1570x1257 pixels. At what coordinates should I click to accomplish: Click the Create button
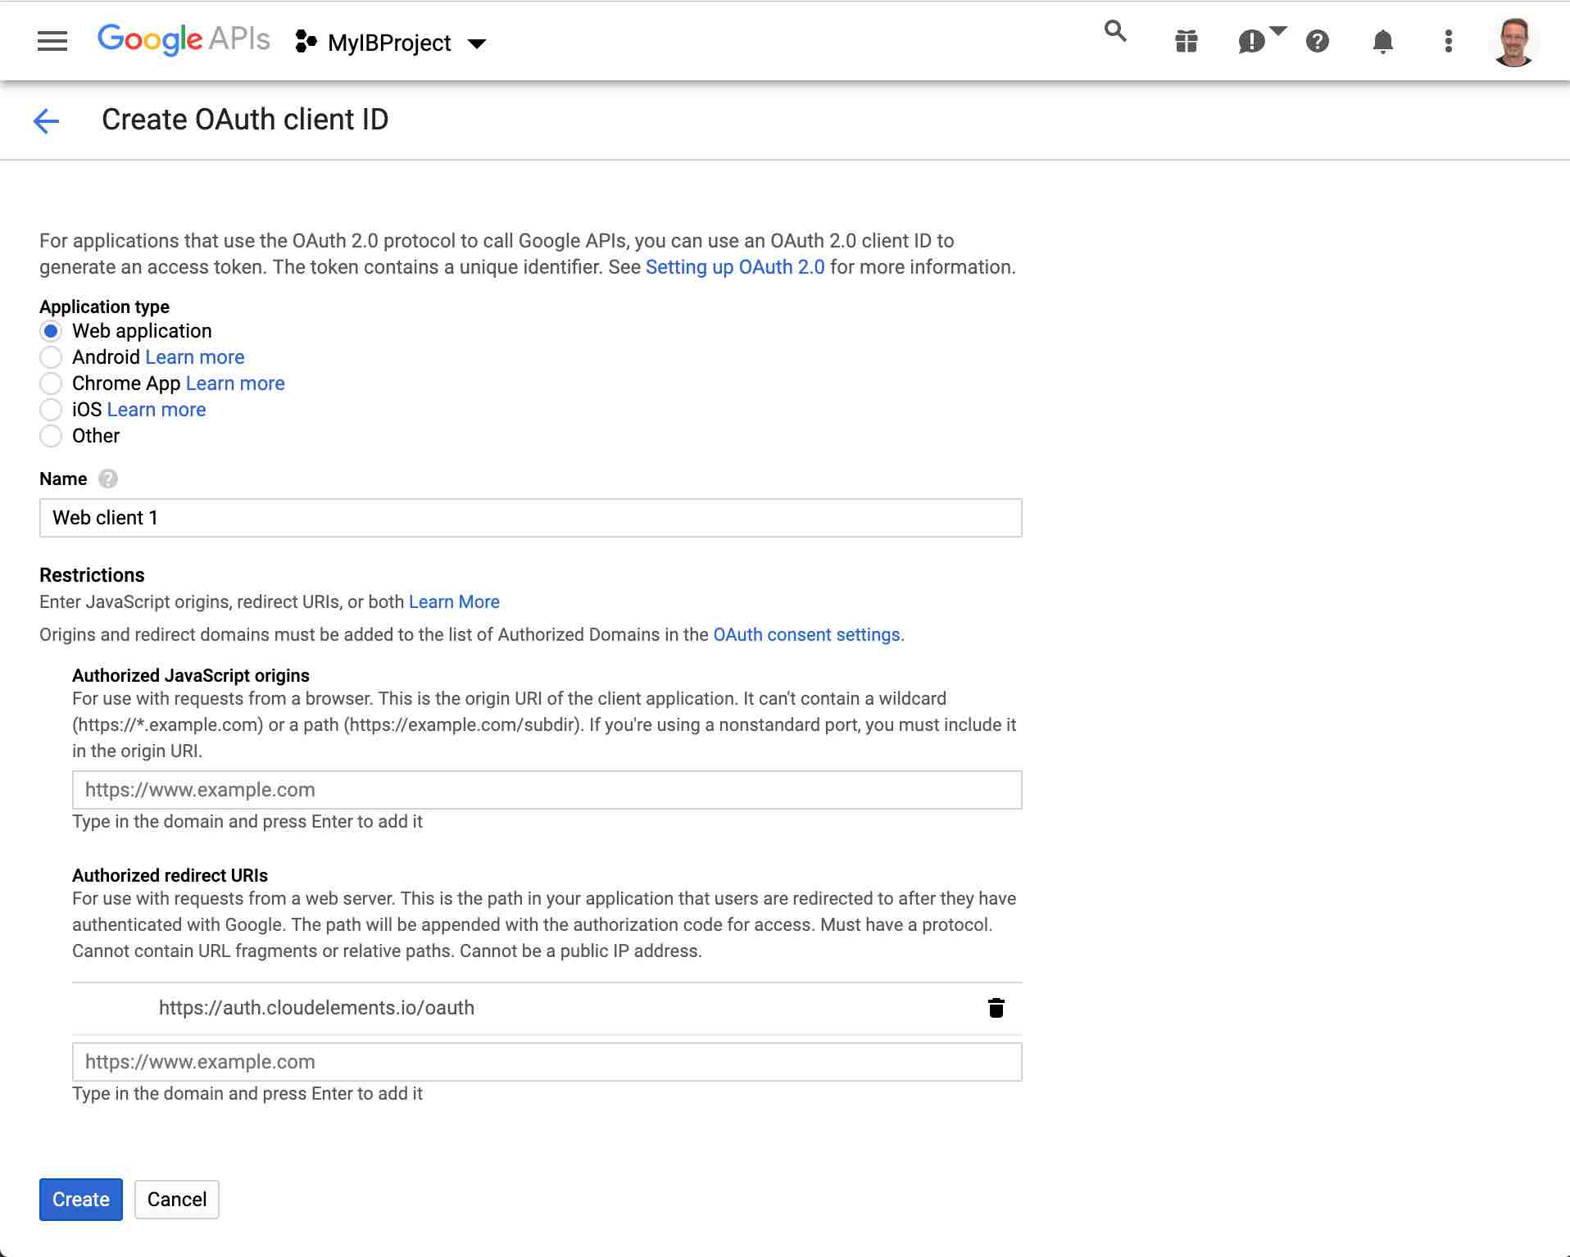tap(81, 1200)
